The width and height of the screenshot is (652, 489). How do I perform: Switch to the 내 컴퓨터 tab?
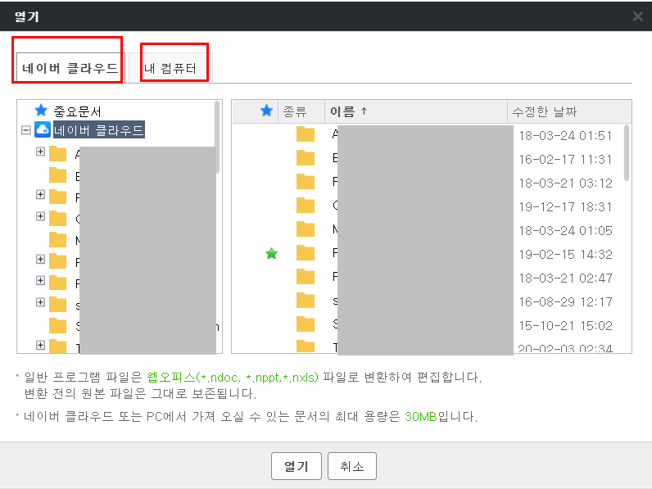click(170, 68)
